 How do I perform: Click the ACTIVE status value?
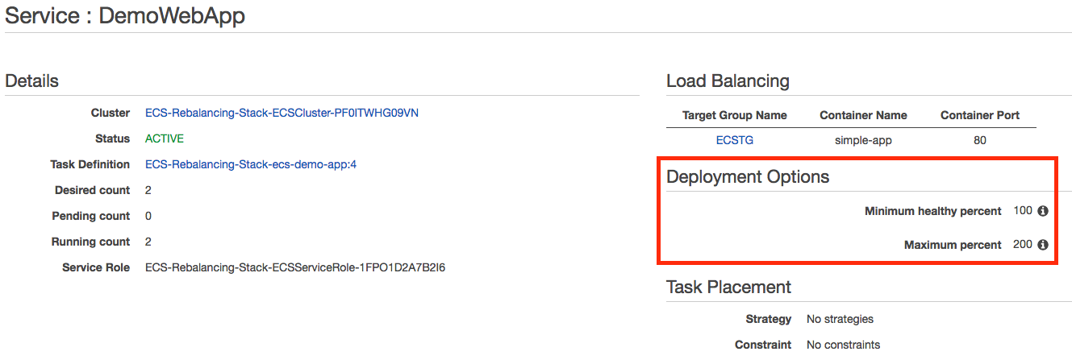coord(165,139)
